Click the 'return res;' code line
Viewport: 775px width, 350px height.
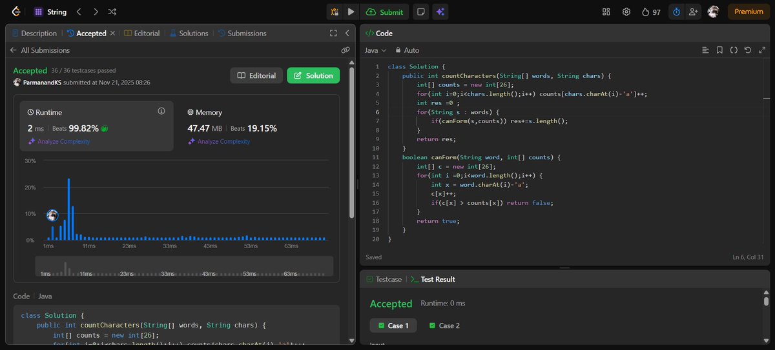click(436, 139)
